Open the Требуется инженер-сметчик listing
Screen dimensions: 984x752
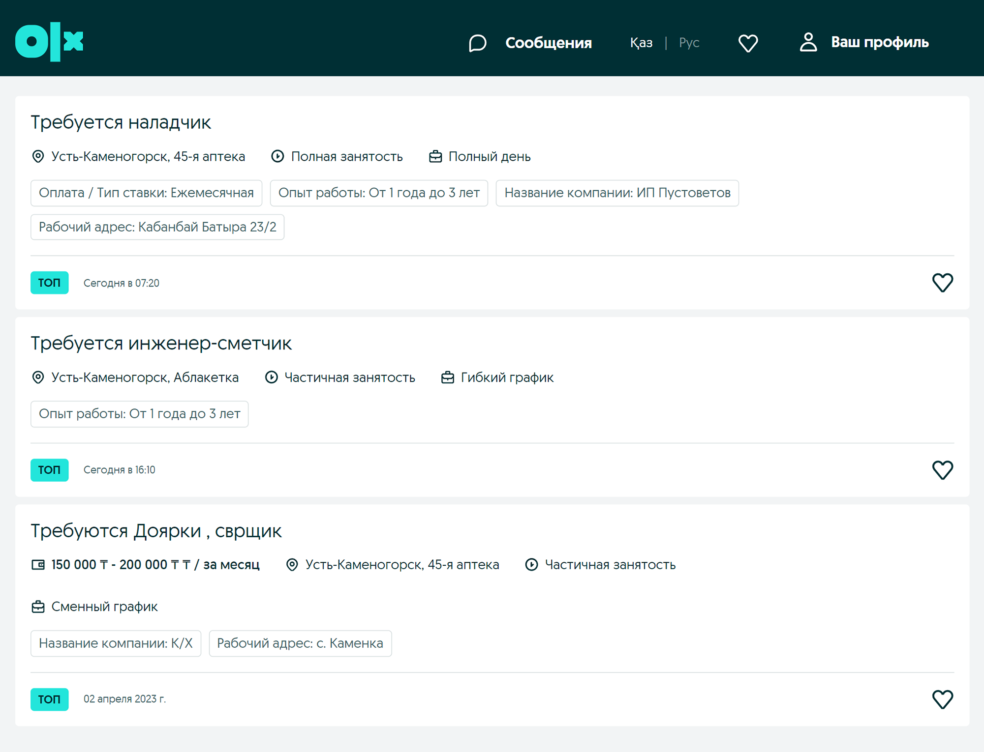[x=161, y=343]
